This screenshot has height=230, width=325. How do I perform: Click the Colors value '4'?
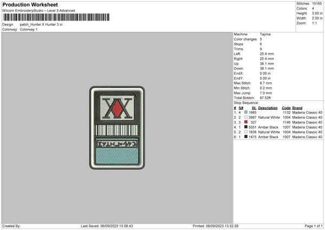(x=313, y=9)
